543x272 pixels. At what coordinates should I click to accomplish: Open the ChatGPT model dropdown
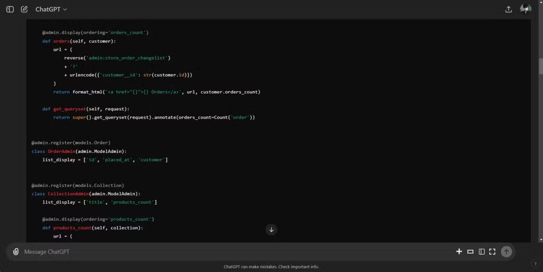click(51, 9)
